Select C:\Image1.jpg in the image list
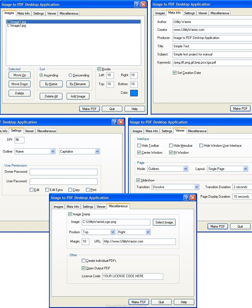Screen dimensions: 252x308 coord(73,22)
